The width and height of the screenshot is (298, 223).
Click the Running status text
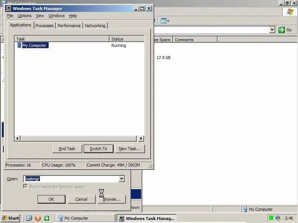coord(118,45)
